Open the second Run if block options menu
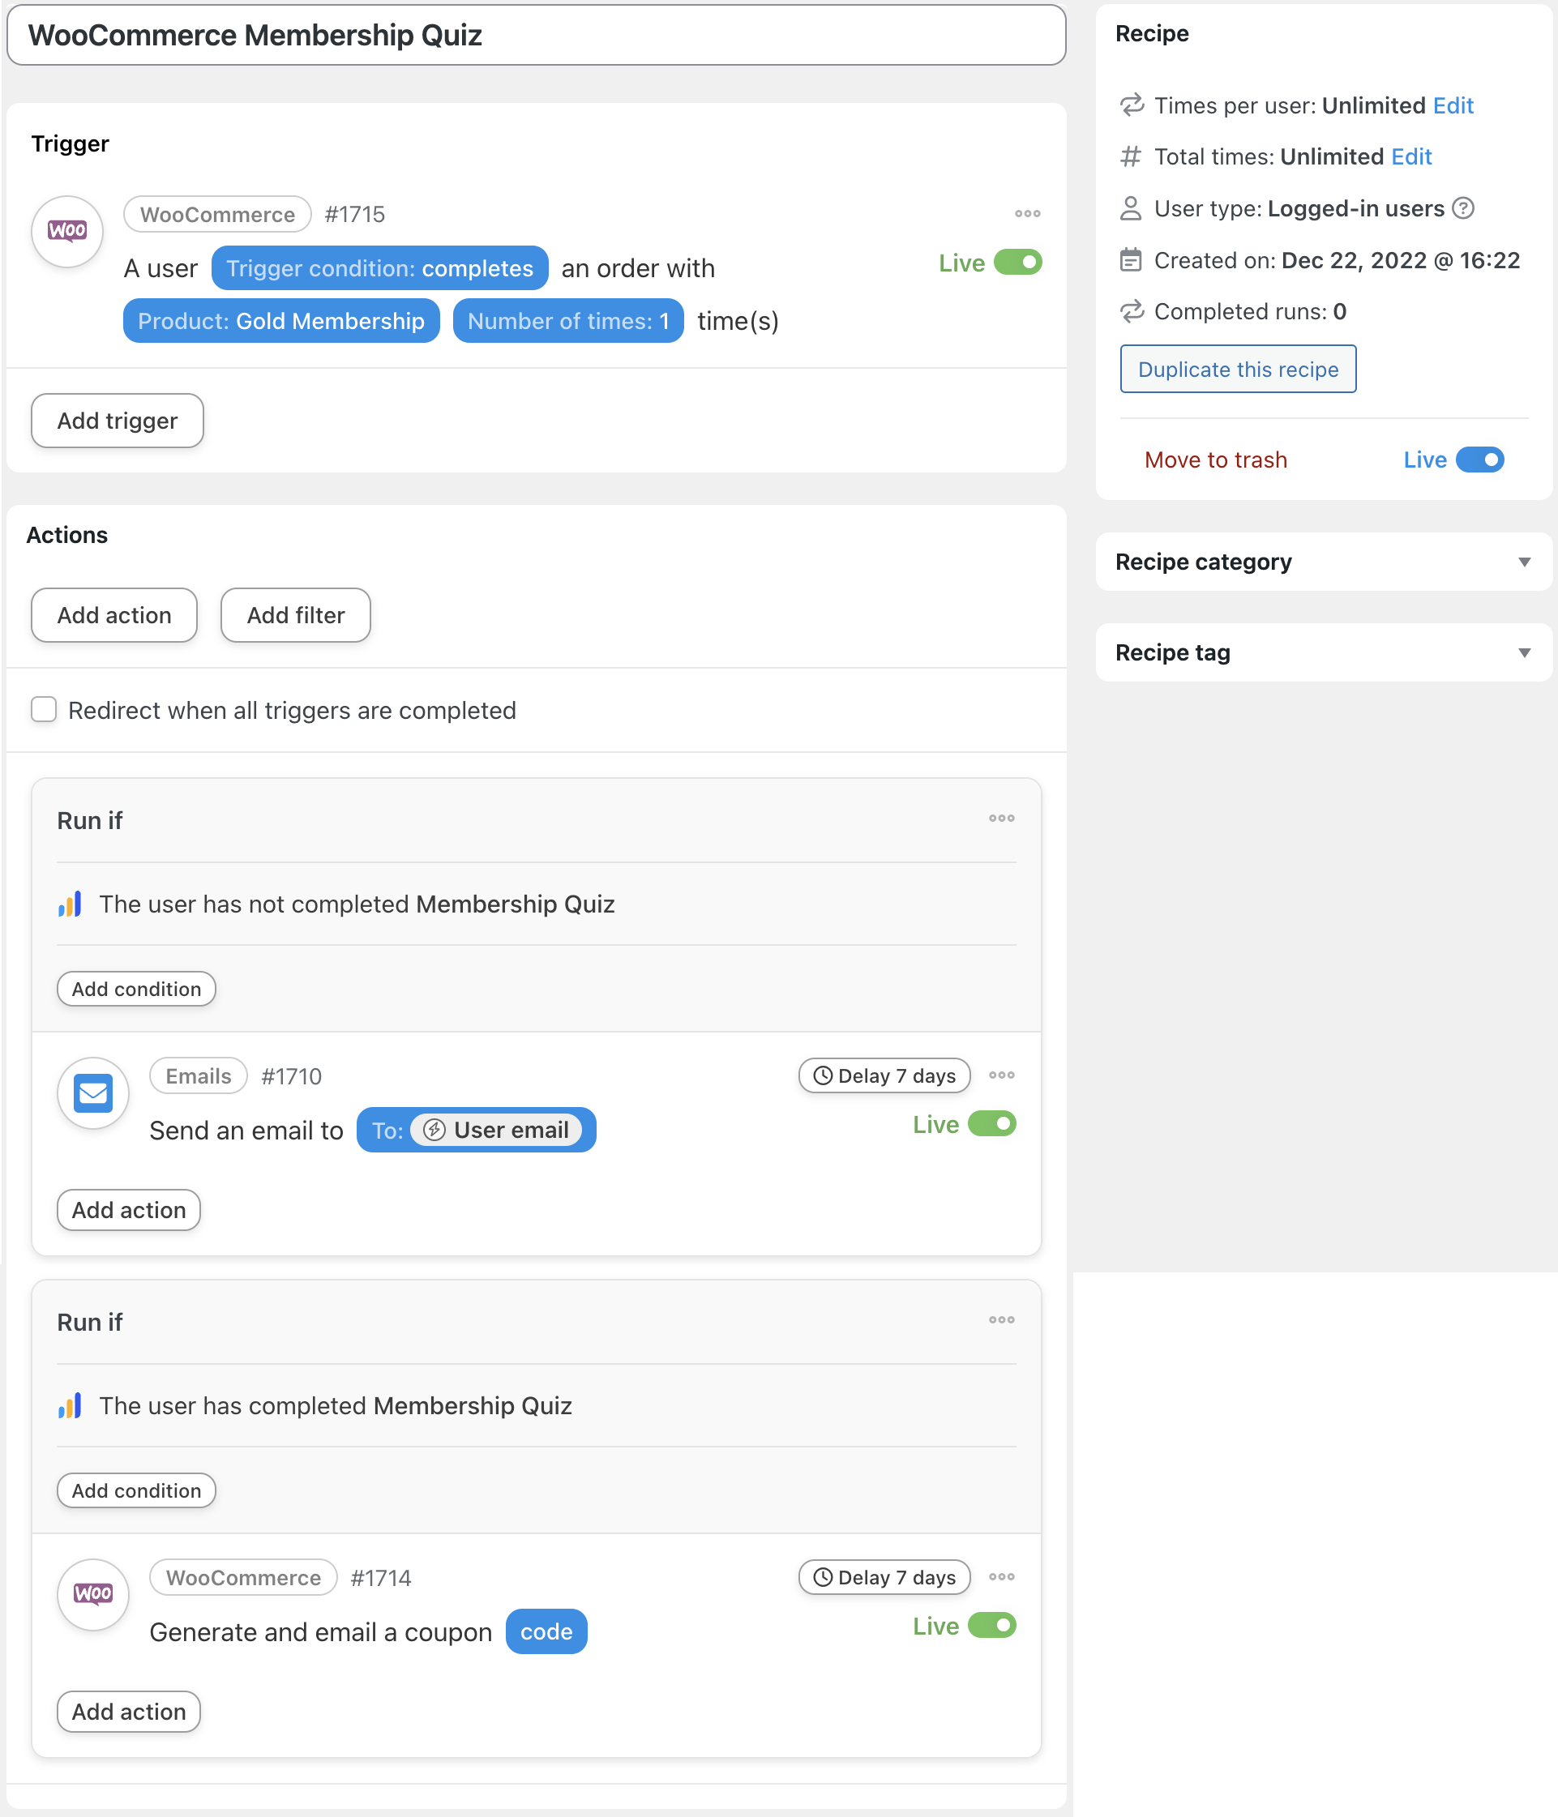 point(1002,1319)
